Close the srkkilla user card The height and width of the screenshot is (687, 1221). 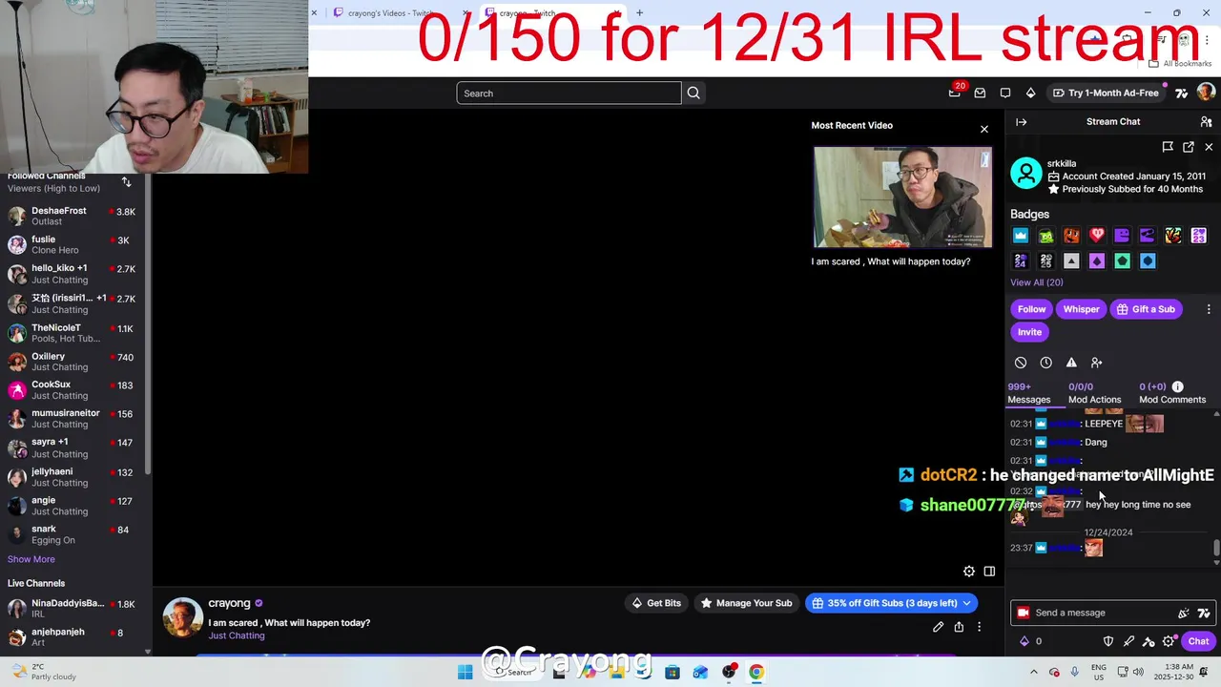point(1209,147)
